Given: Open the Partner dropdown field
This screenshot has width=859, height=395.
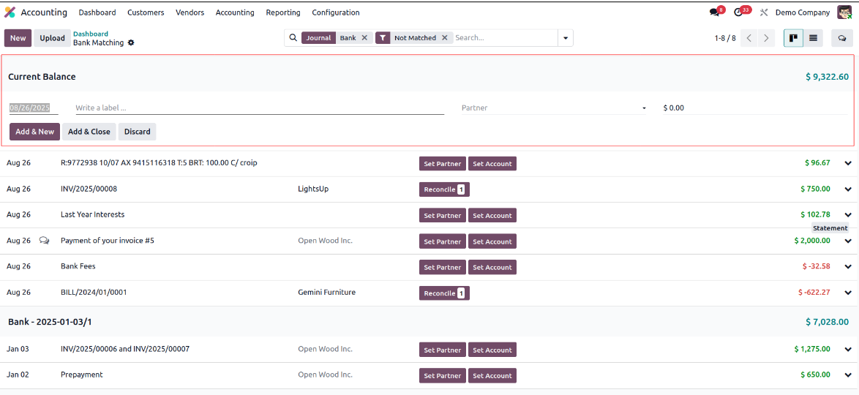Looking at the screenshot, I should [x=553, y=108].
